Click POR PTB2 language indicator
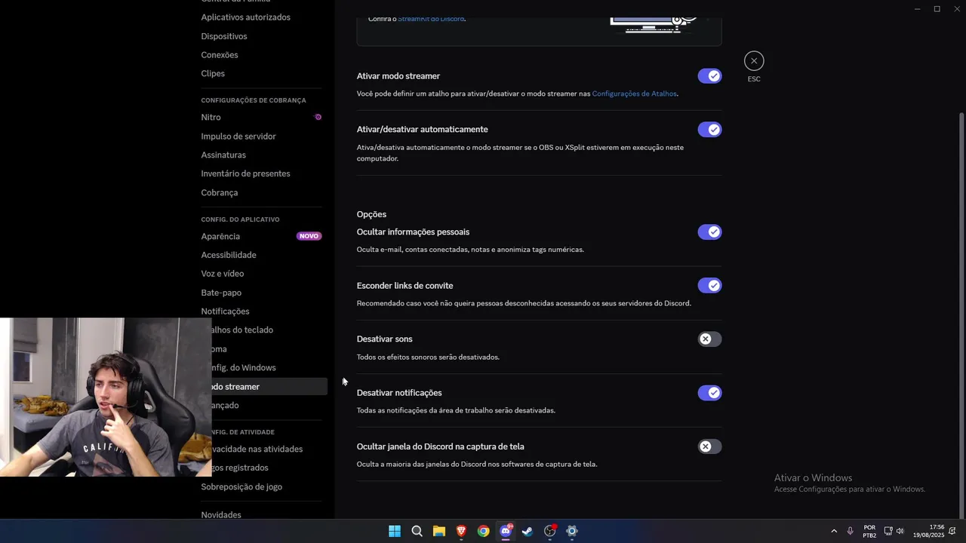The width and height of the screenshot is (966, 543). [x=869, y=531]
